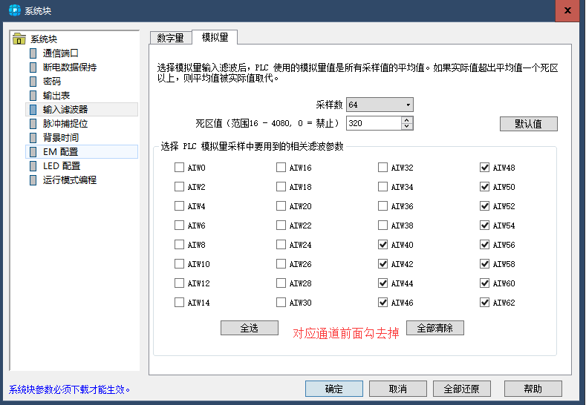
Task: Open the 采样数 dropdown showing 64
Action: tap(380, 105)
